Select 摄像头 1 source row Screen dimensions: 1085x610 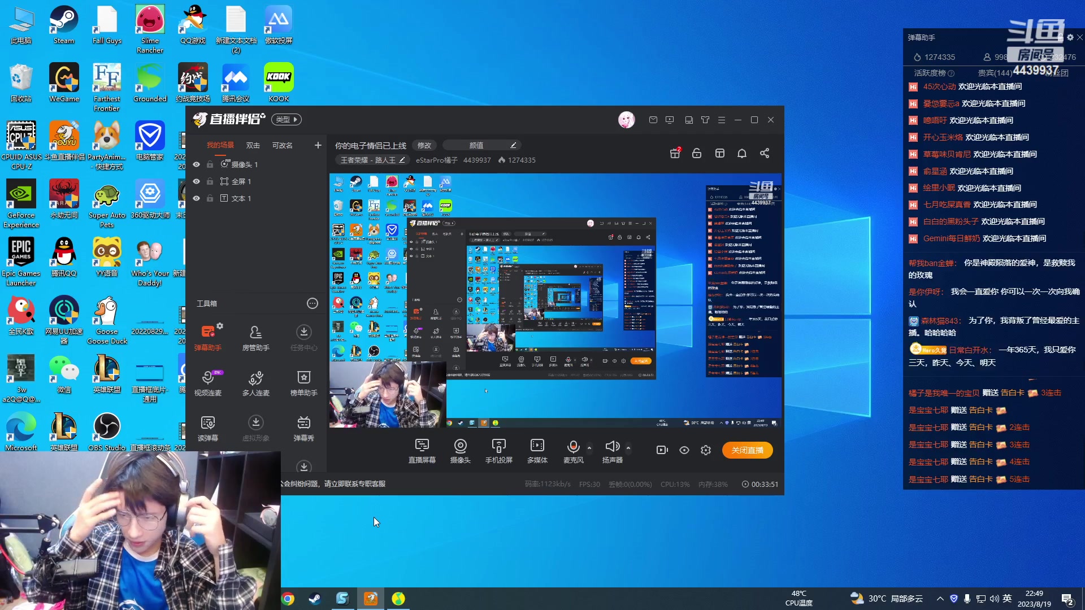(x=257, y=164)
